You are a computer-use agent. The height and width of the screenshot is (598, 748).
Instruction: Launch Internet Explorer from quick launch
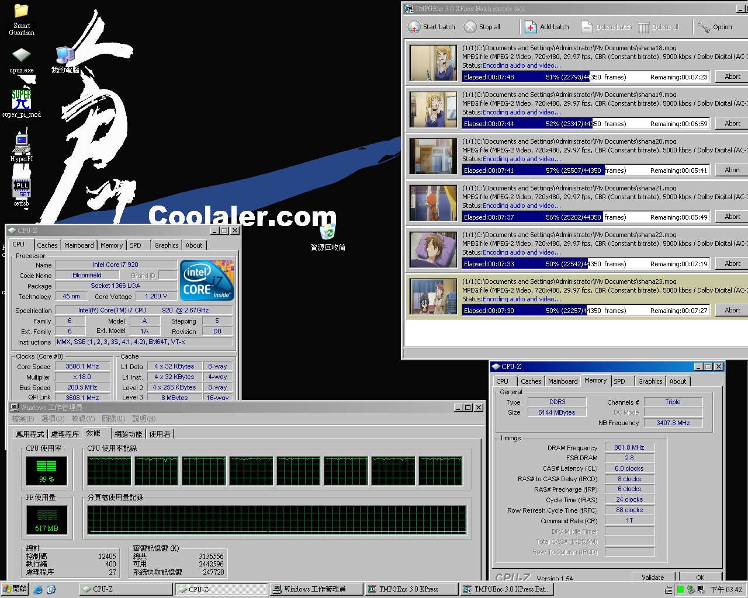[x=38, y=589]
